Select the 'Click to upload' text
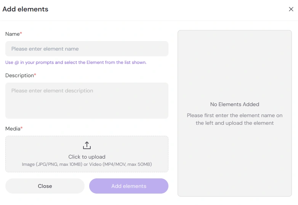 pos(87,157)
